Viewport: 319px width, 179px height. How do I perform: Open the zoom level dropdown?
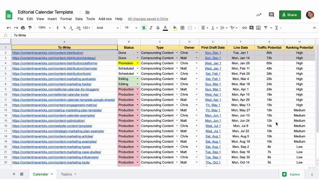point(44,28)
